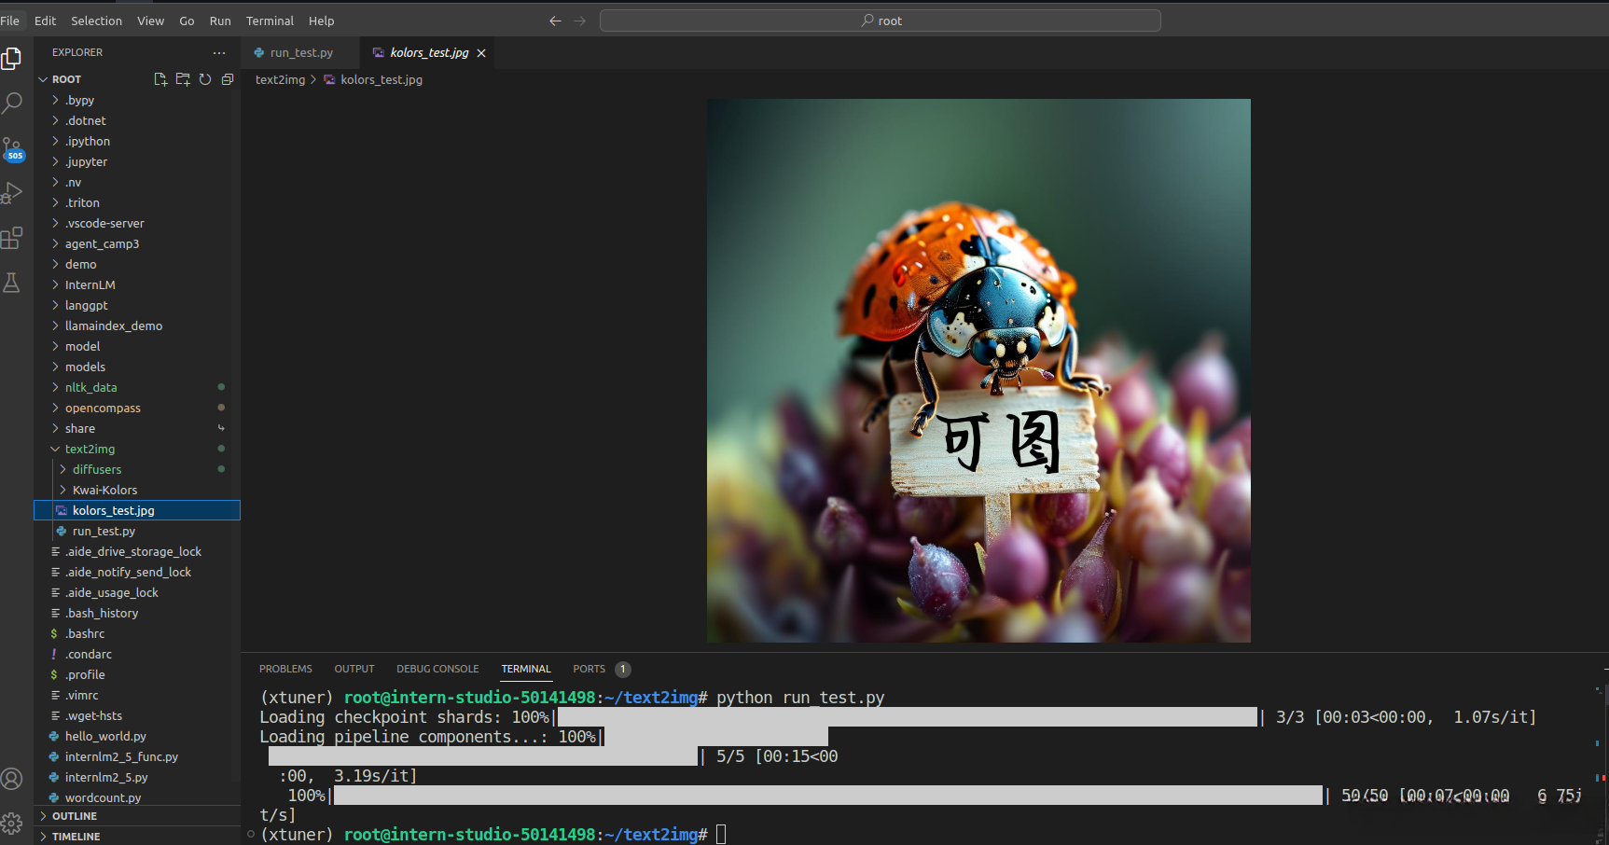The image size is (1609, 845).
Task: Expand the llamaindex_demo folder
Action: (137, 326)
